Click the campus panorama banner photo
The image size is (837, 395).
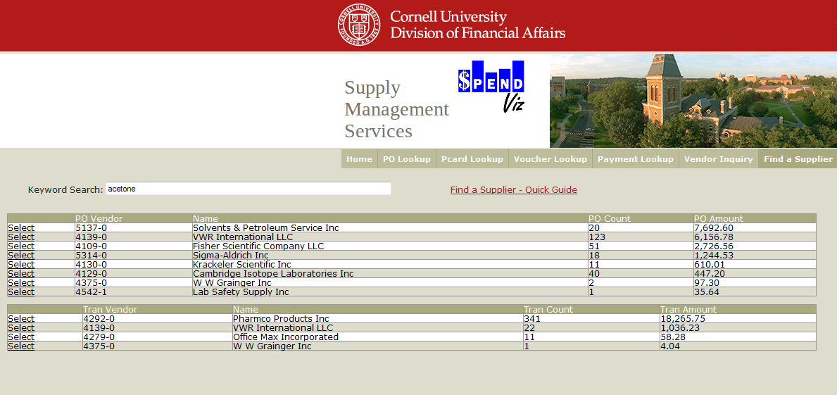[693, 101]
